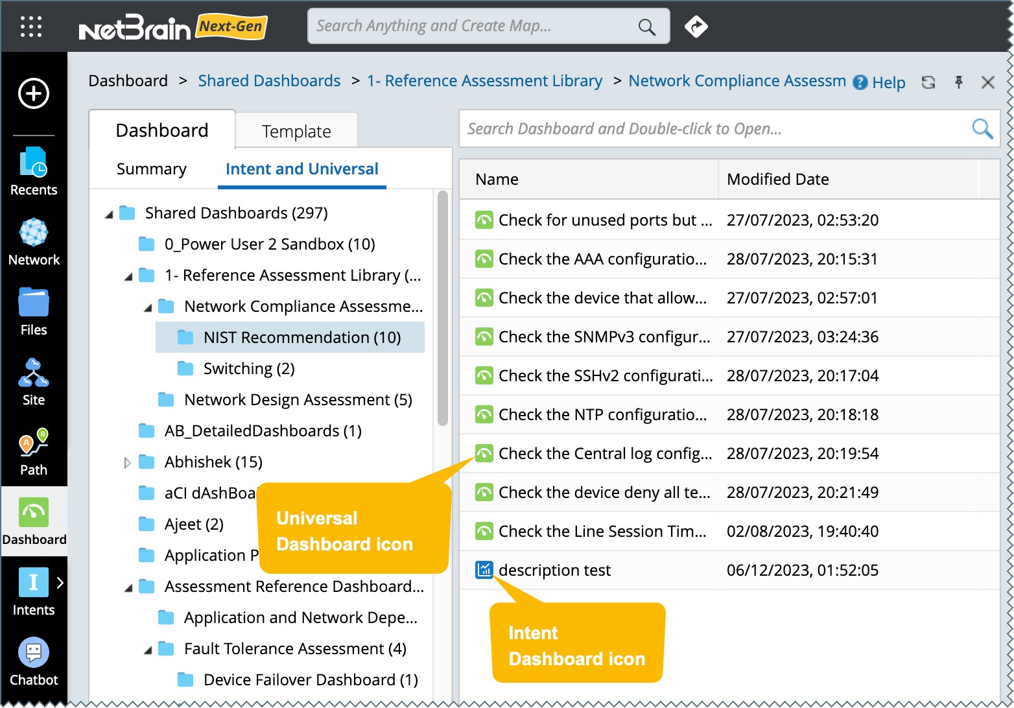Click the refresh dashboard icon
Viewport: 1014px width, 708px height.
point(928,82)
